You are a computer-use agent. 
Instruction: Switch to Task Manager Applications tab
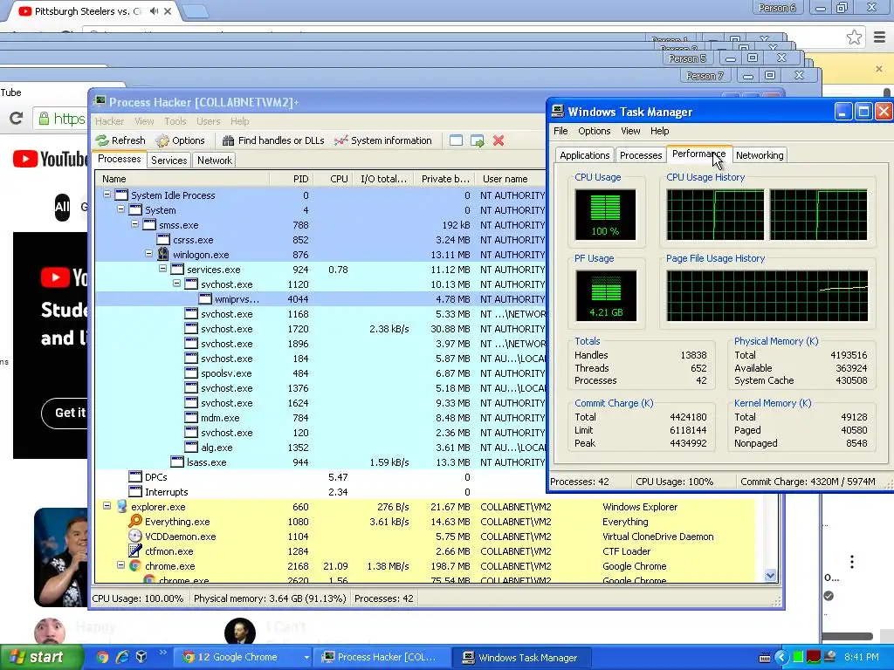tap(584, 155)
